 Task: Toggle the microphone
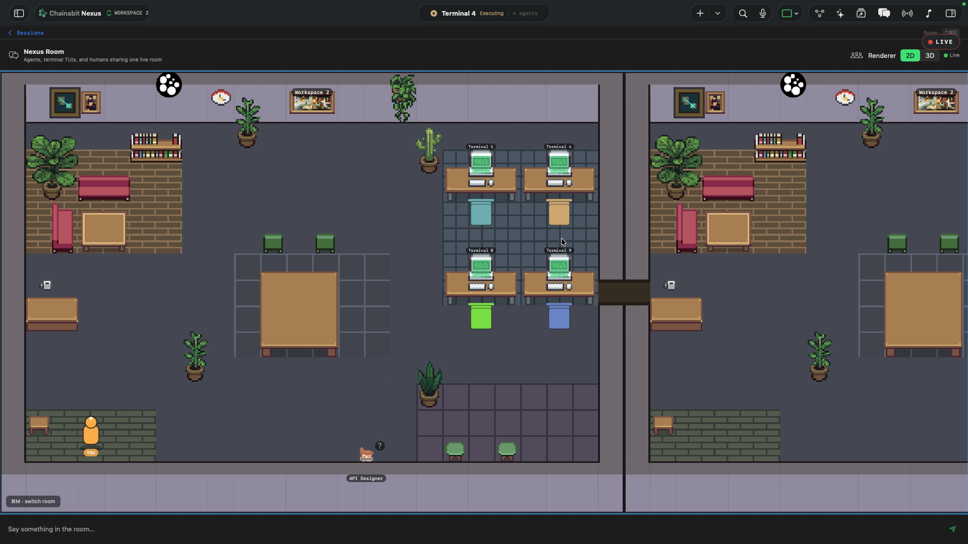[763, 14]
